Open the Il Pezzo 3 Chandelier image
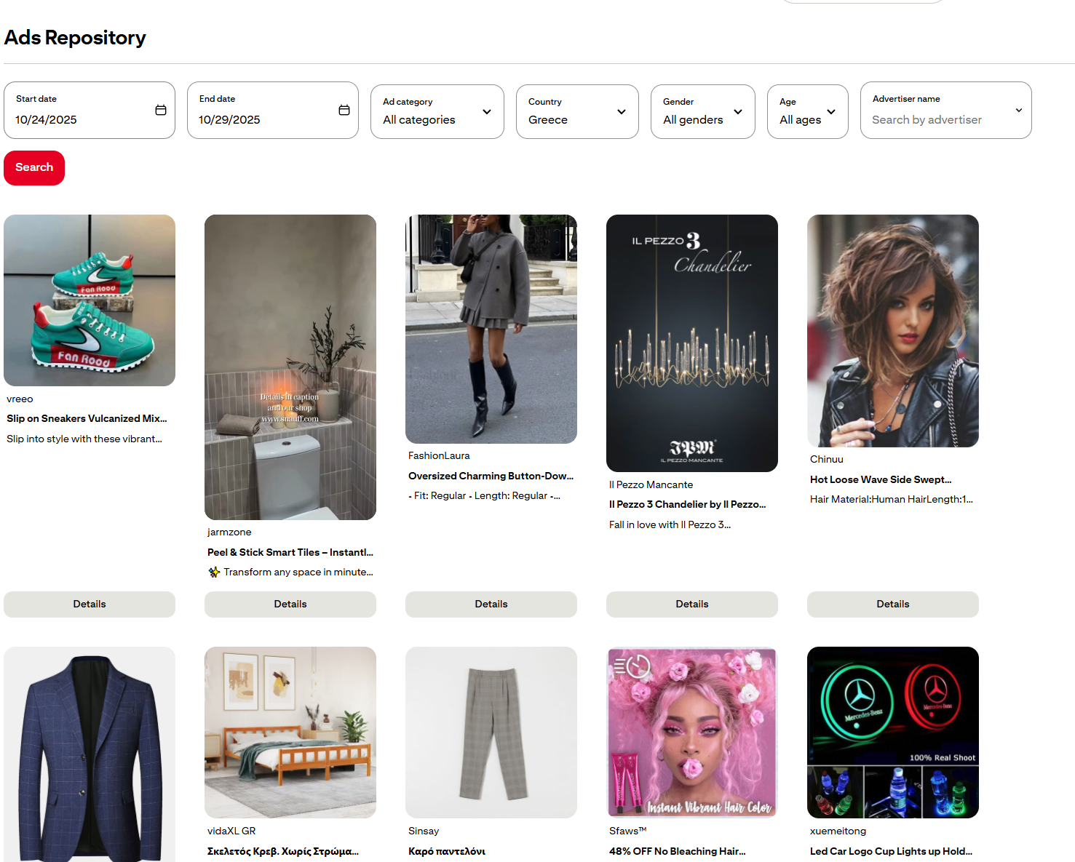The width and height of the screenshot is (1075, 862). click(692, 343)
